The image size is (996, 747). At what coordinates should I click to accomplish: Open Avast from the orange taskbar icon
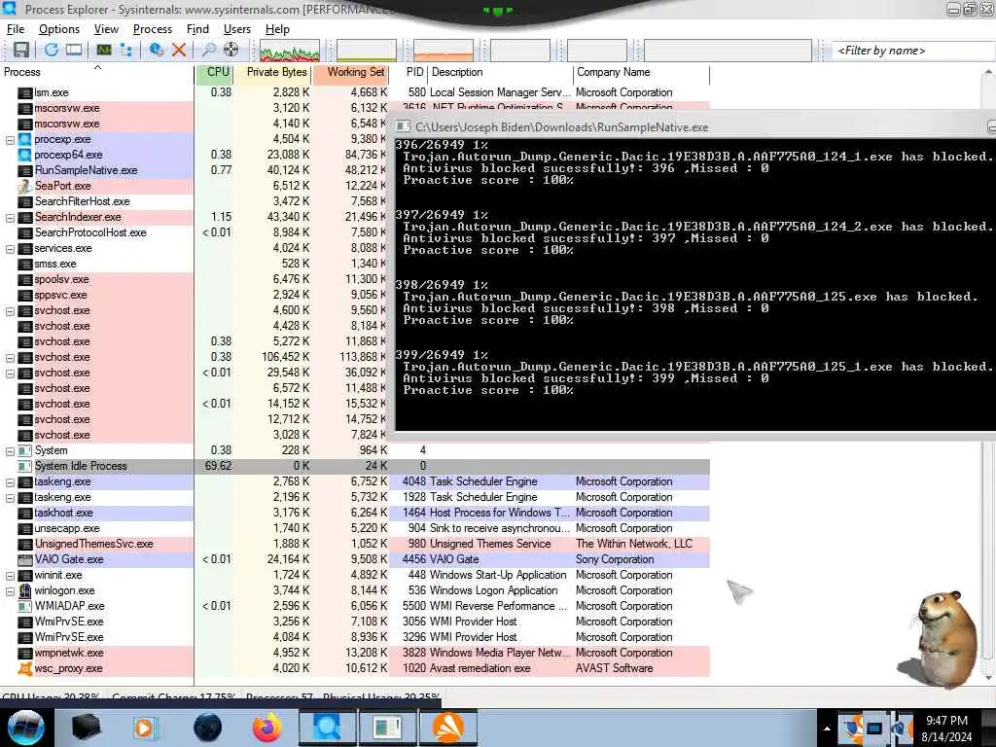447,728
